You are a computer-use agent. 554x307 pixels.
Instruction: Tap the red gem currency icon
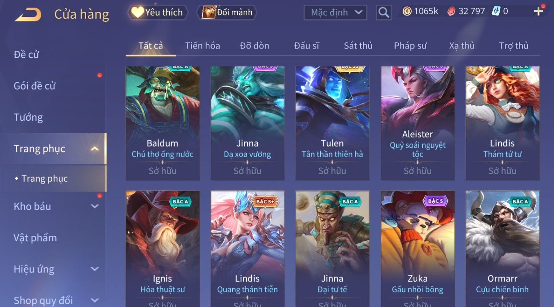pyautogui.click(x=451, y=11)
